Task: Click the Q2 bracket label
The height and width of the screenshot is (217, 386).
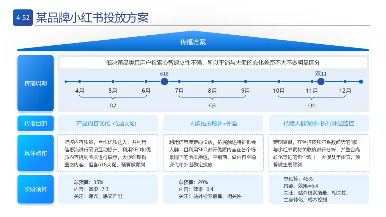Action: pos(113,105)
